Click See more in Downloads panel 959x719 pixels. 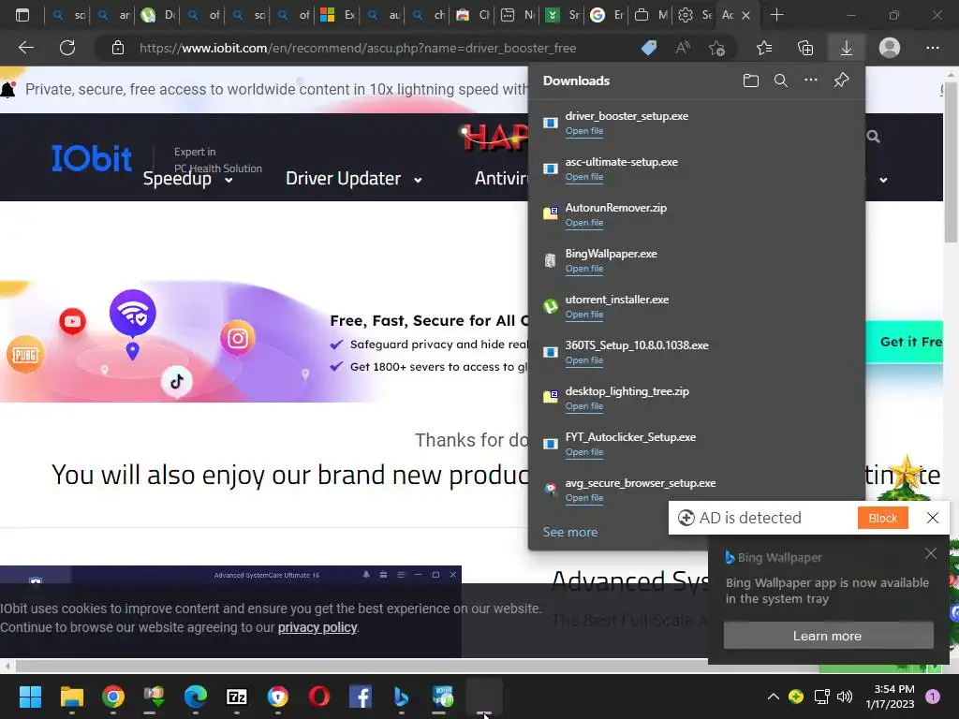[x=570, y=532]
